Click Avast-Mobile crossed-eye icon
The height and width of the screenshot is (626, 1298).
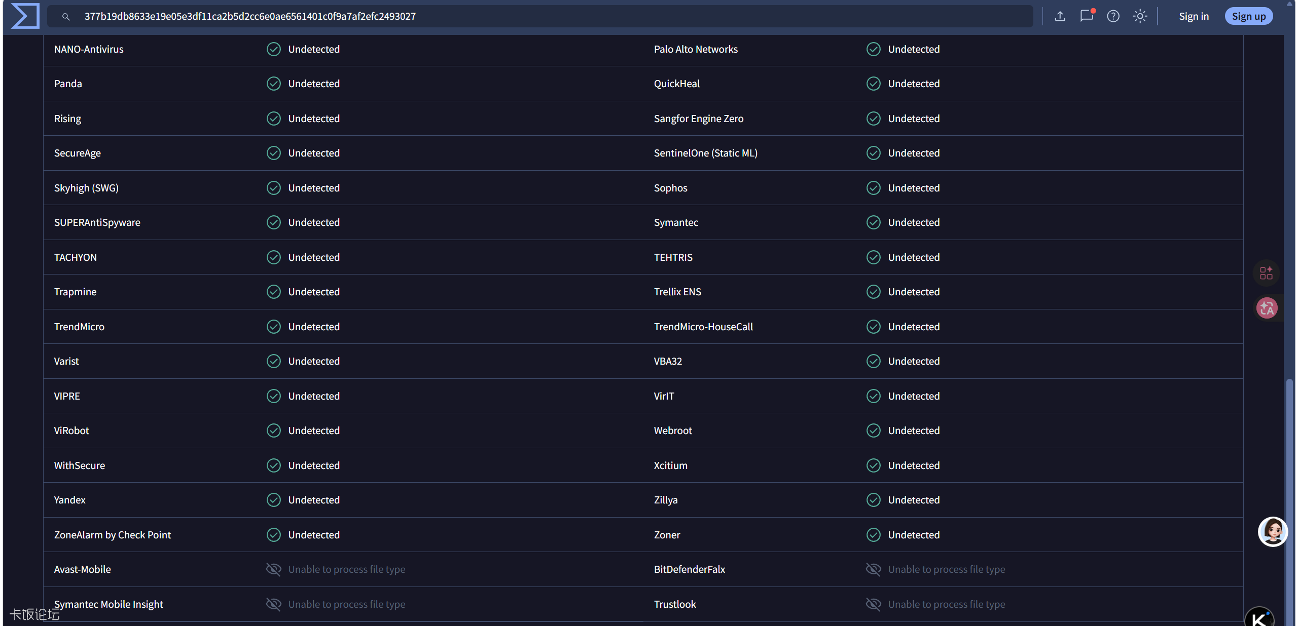pyautogui.click(x=274, y=569)
